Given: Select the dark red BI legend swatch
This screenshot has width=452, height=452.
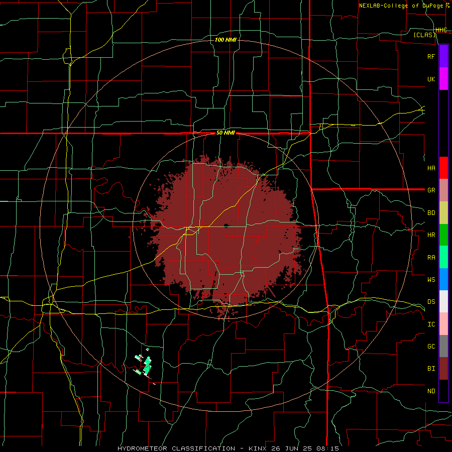Looking at the screenshot, I should click(x=443, y=369).
